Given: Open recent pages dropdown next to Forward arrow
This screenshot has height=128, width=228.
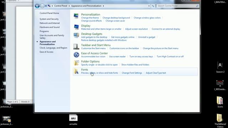Looking at the screenshot, I should click(46, 6).
